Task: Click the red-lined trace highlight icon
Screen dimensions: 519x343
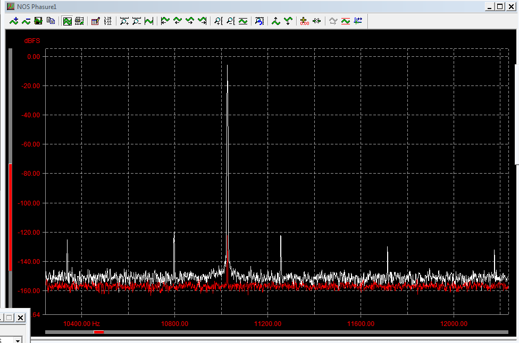Action: [346, 21]
